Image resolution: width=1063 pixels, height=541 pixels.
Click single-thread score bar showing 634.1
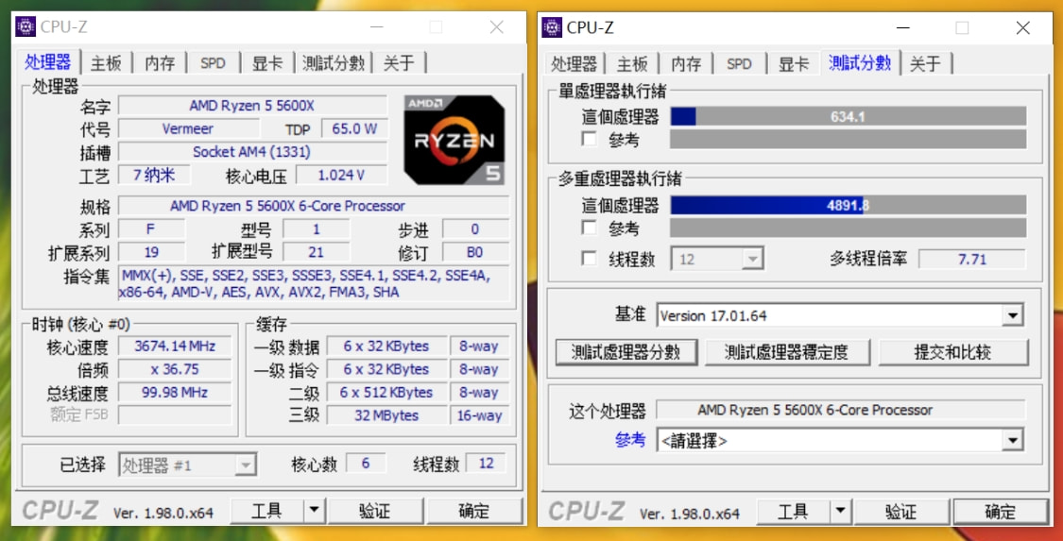(x=849, y=116)
